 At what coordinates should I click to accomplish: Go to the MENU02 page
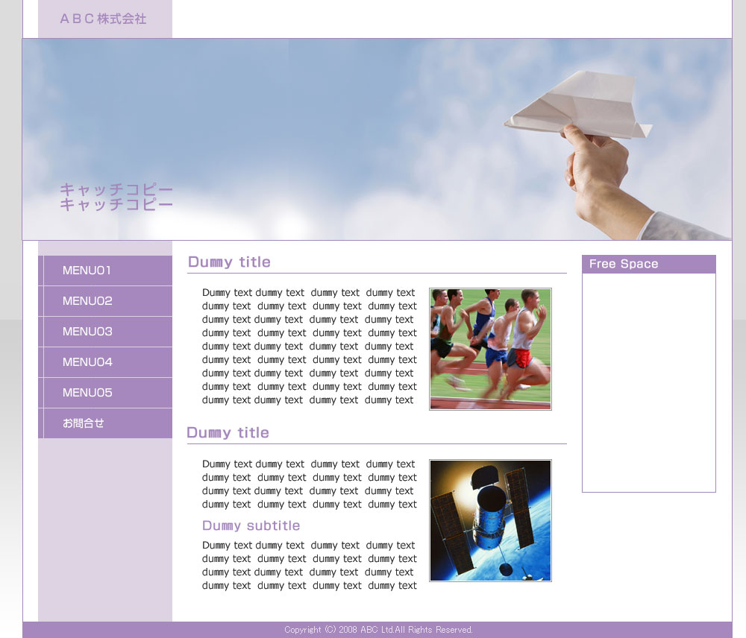pos(105,301)
